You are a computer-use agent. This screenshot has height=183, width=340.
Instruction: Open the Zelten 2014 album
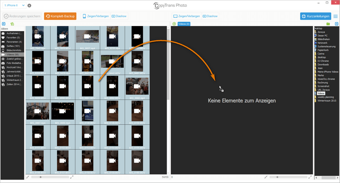(12, 84)
